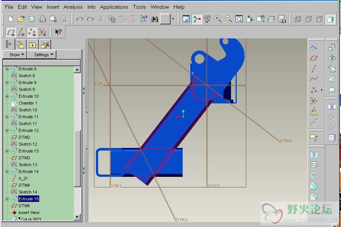Copy the selected feature
The image size is (341, 227).
[112, 19]
